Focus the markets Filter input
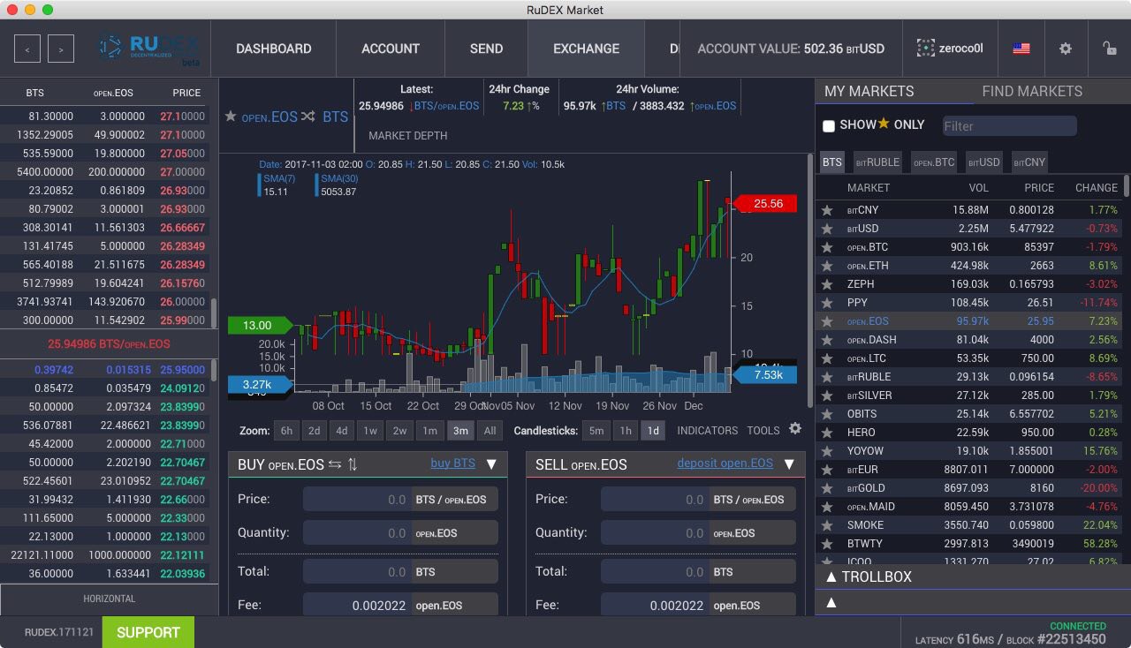Image resolution: width=1131 pixels, height=648 pixels. pyautogui.click(x=1010, y=126)
